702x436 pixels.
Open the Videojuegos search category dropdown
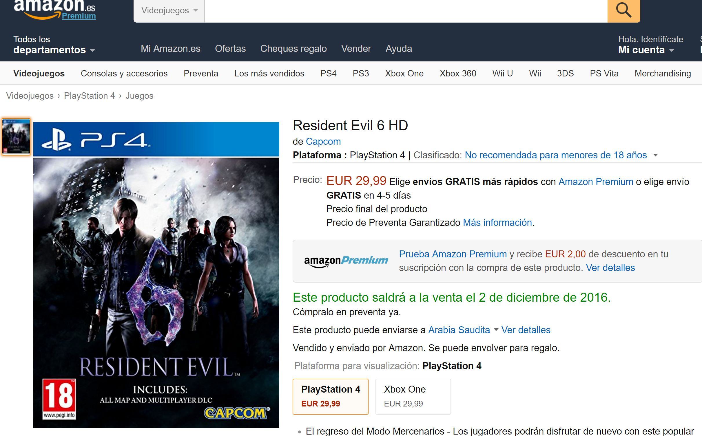169,10
